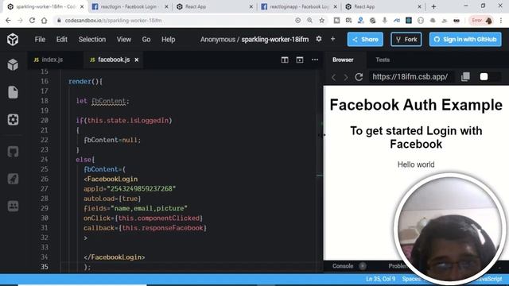Go forward in the preview browser

346,77
